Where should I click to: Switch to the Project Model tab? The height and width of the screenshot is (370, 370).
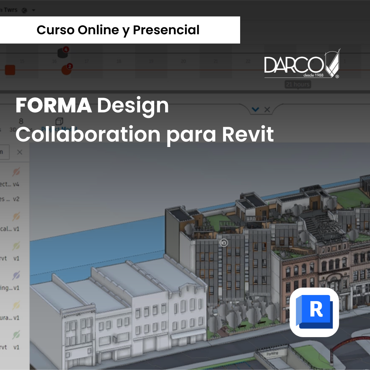pyautogui.click(x=59, y=129)
